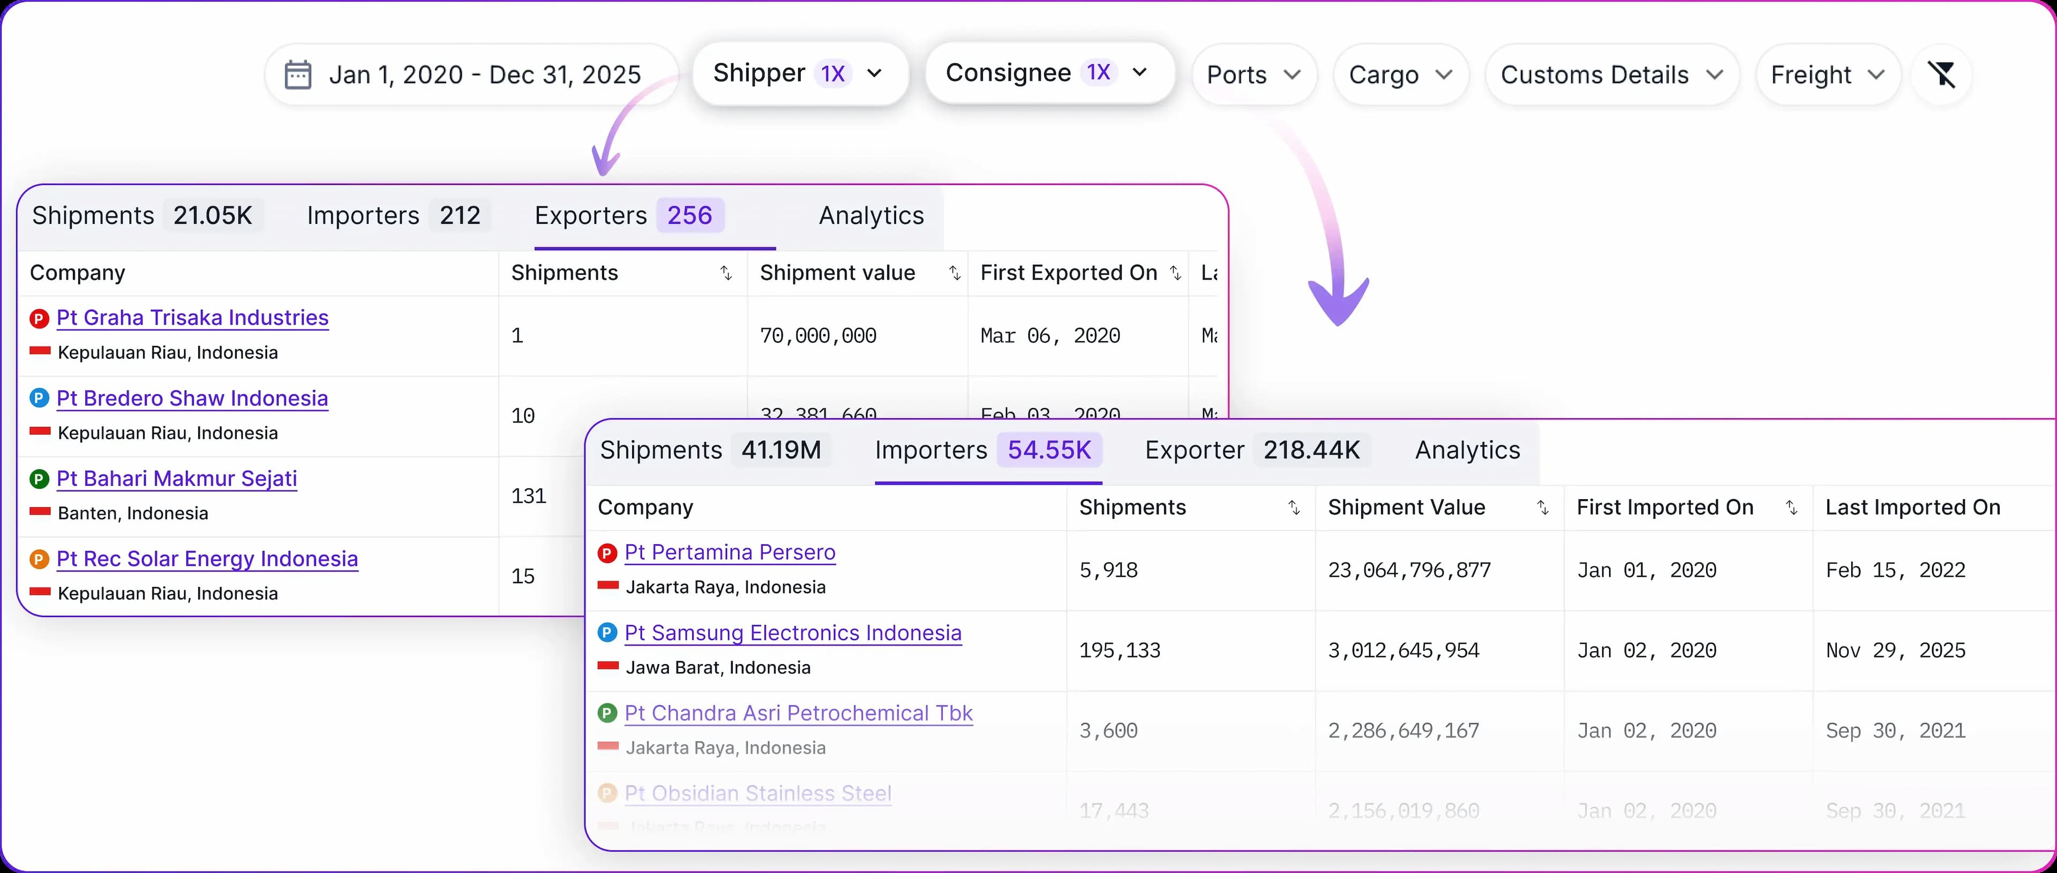Open Pt Samsung Electronics Indonesia link
The width and height of the screenshot is (2057, 873).
point(793,634)
